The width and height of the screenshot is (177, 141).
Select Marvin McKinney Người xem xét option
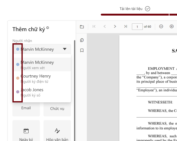click(42, 64)
